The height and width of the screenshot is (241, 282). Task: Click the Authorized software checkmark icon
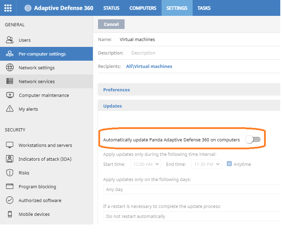10,200
